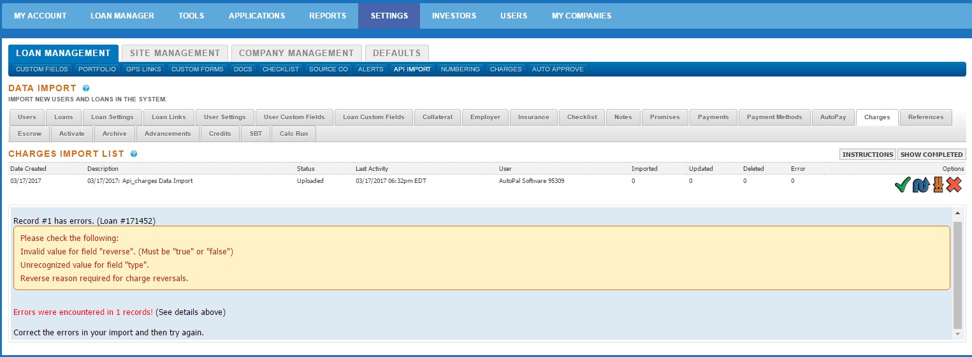Open the Payment Methods import tab
Viewport: 972px width, 357px height.
(774, 117)
